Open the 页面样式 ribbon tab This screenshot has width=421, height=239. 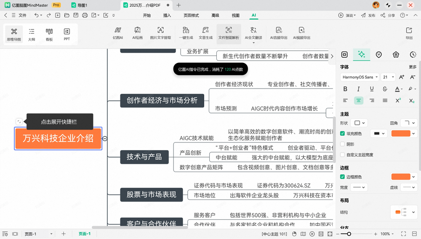click(191, 16)
